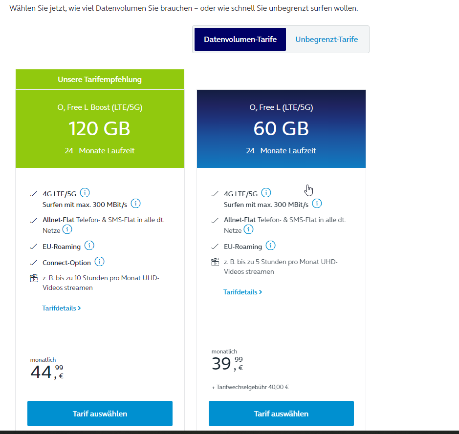
Task: Click checkmark beside Allnet-Flat in 120 GB plan
Action: tap(34, 221)
